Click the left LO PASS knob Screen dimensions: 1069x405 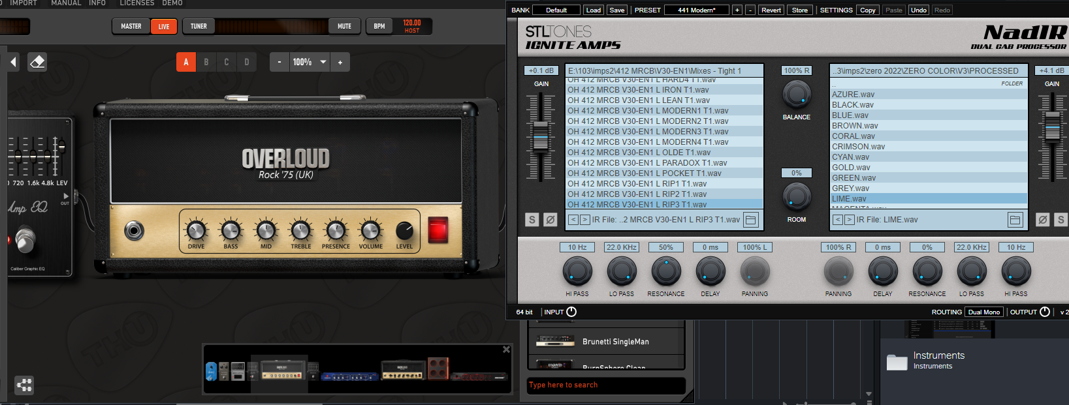click(x=622, y=271)
